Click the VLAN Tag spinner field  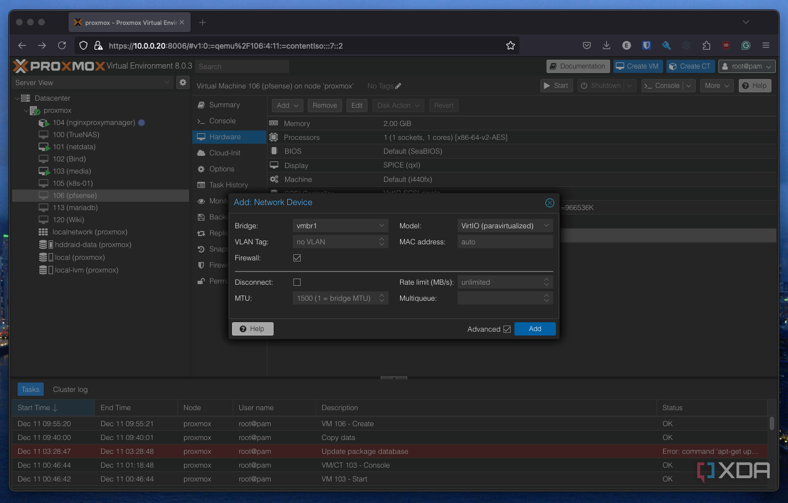[x=340, y=242]
